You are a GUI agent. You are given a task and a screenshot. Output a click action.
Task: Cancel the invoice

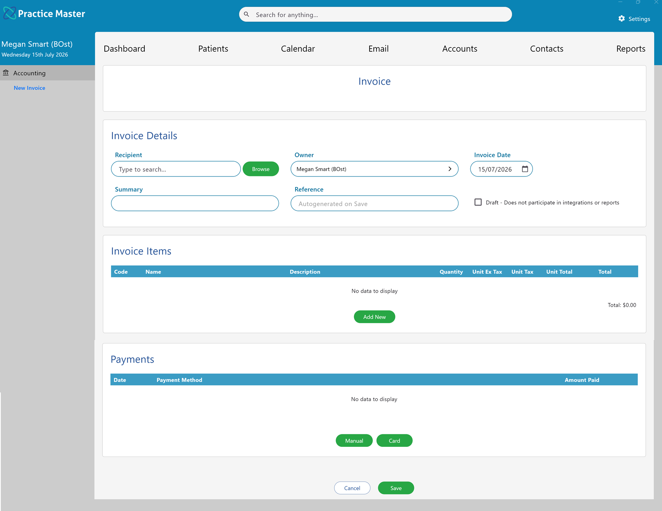pyautogui.click(x=352, y=488)
